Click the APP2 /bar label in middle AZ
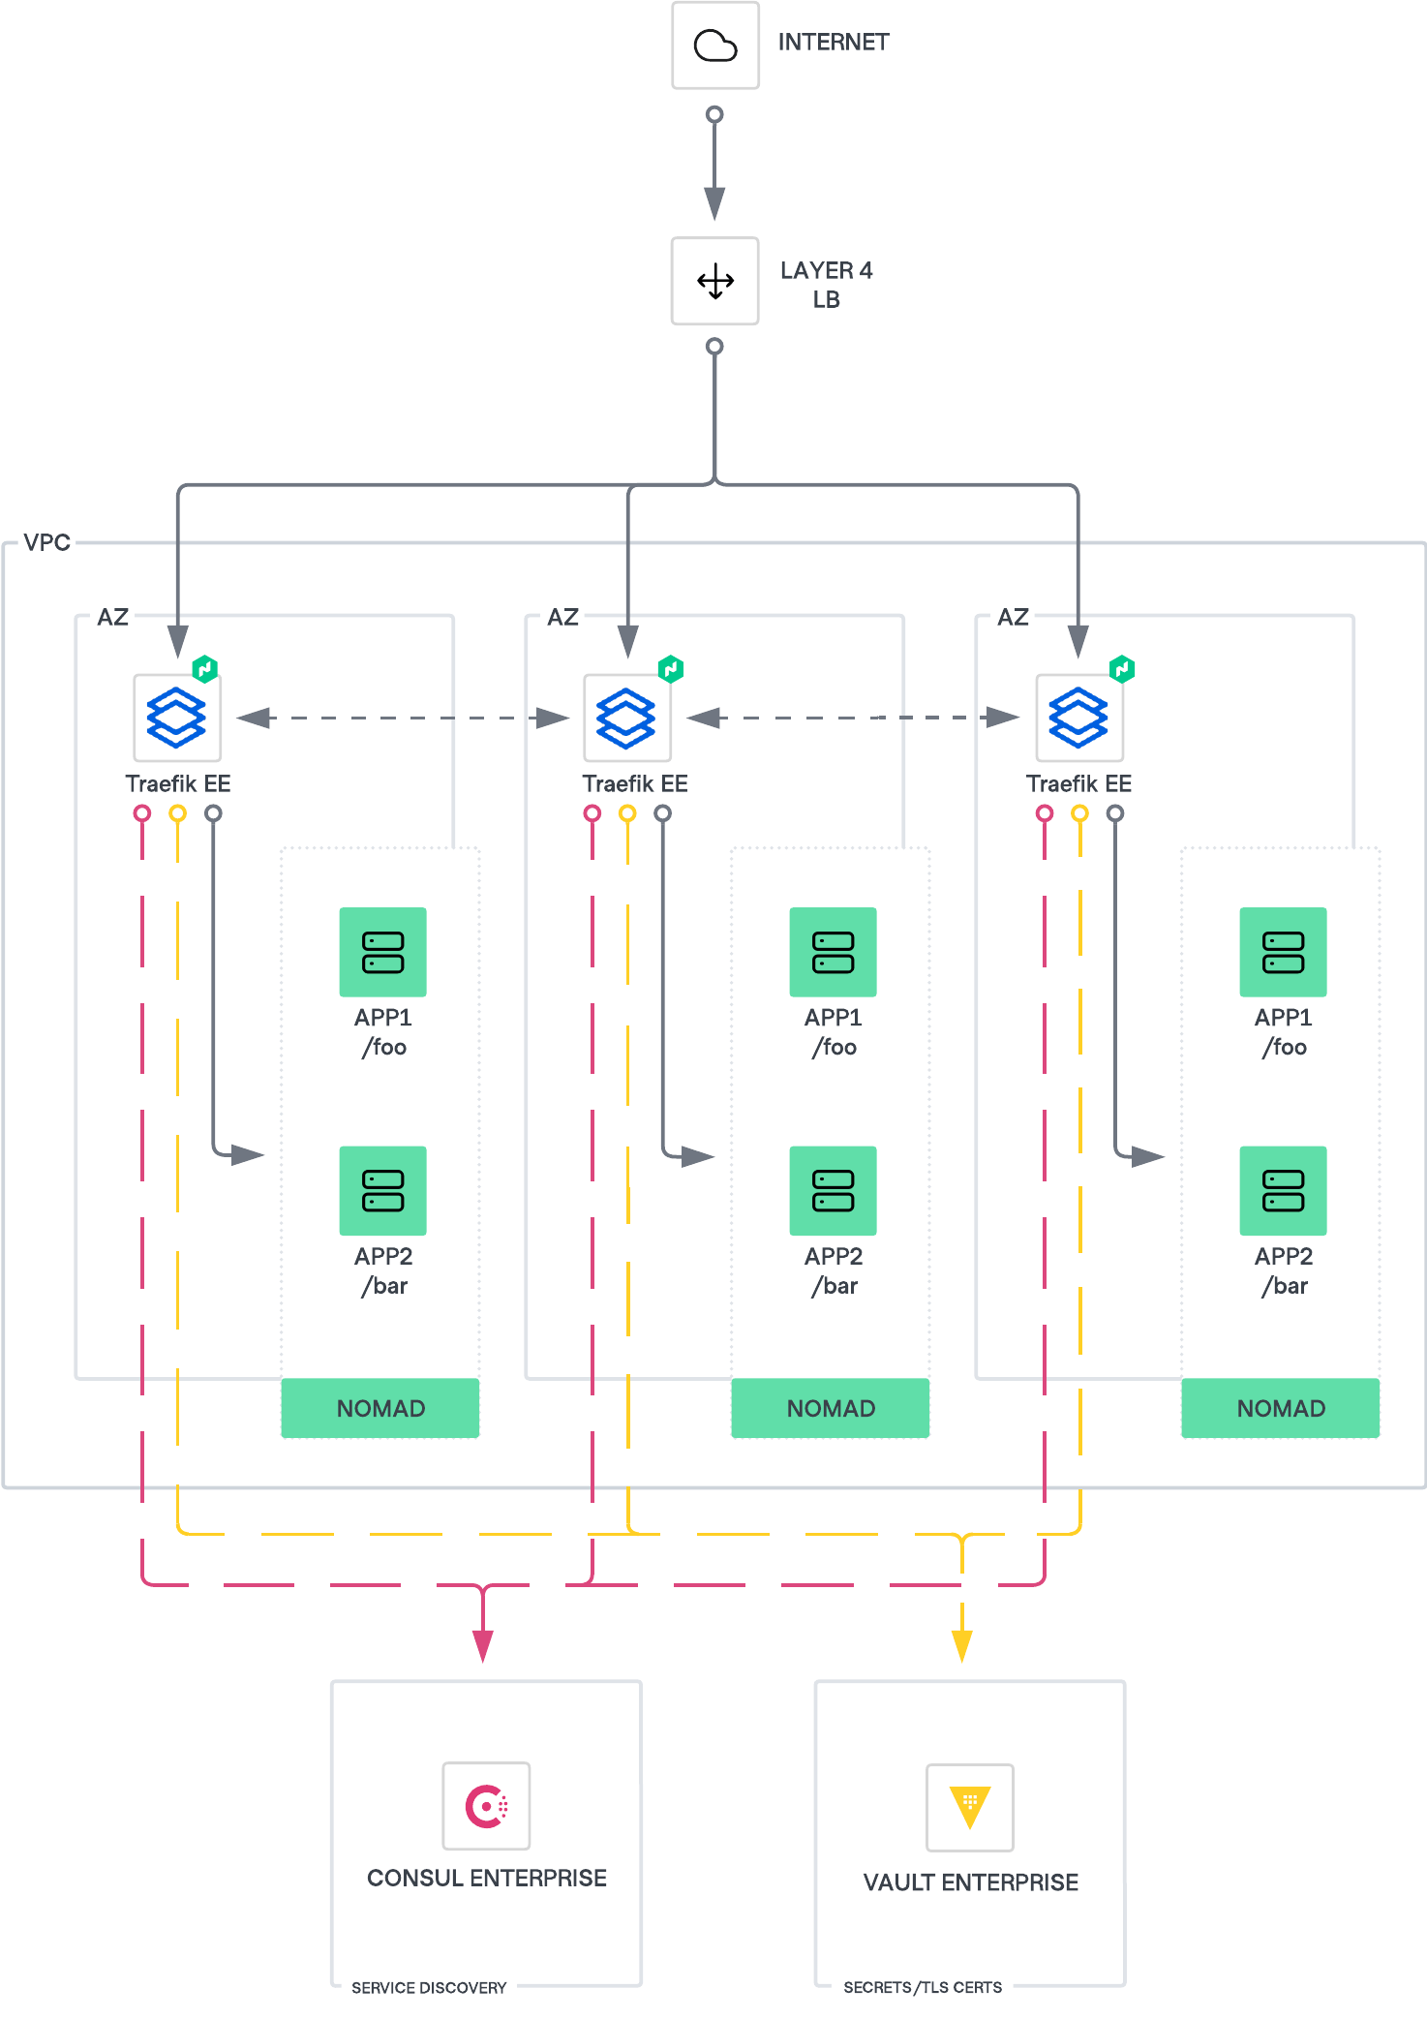Image resolution: width=1427 pixels, height=2019 pixels. pyautogui.click(x=834, y=1271)
